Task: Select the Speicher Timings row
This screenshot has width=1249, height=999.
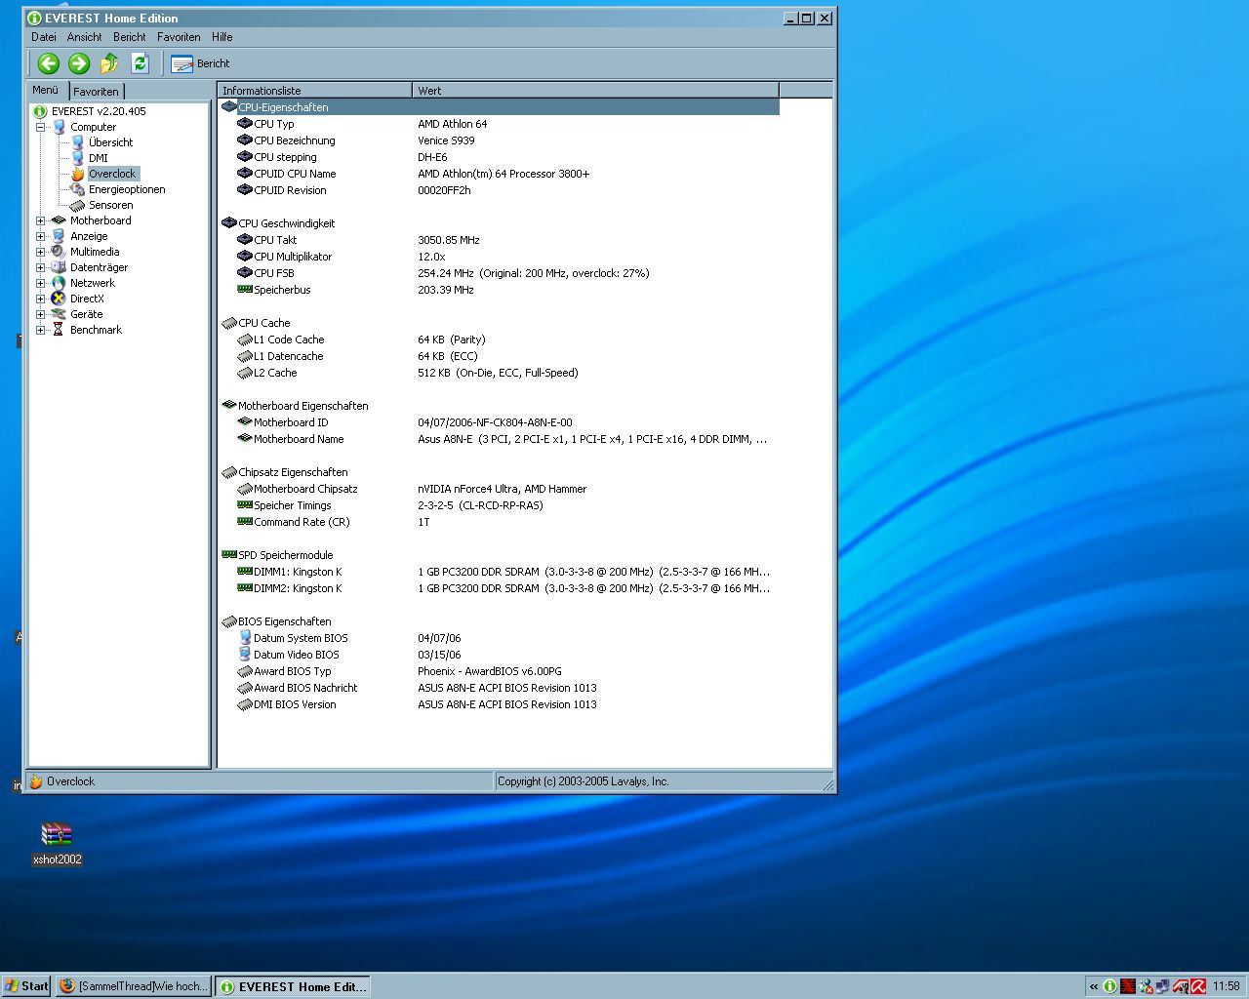Action: [x=500, y=505]
